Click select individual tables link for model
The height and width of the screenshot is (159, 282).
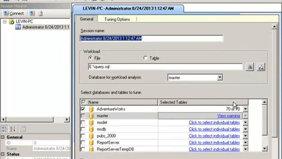click(x=214, y=122)
